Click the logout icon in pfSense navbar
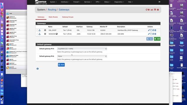Screen dimensions: 187x105 click(159, 2)
